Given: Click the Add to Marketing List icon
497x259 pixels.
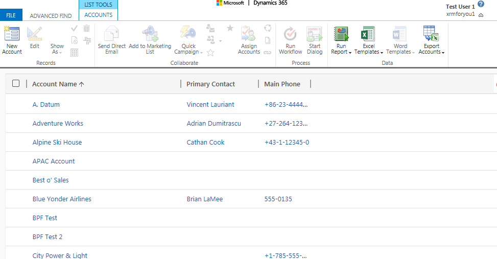Looking at the screenshot, I should 150,34.
